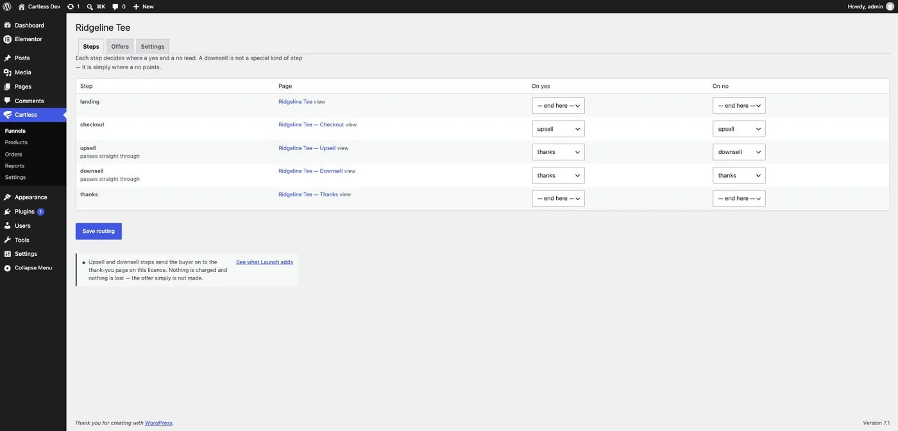Click the admin avatar icon
Image resolution: width=898 pixels, height=431 pixels.
tap(890, 6)
